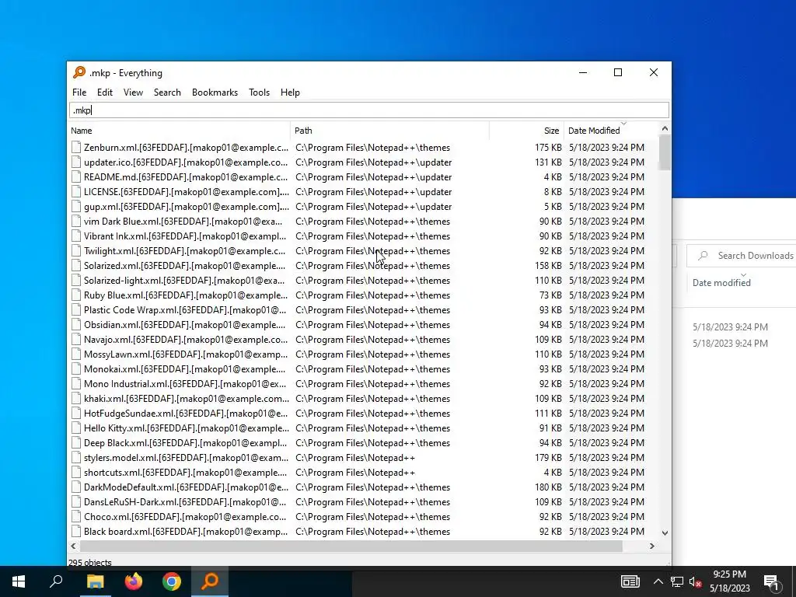Viewport: 796px width, 597px height.
Task: Click the updater path of gup.xml row
Action: pyautogui.click(x=374, y=207)
